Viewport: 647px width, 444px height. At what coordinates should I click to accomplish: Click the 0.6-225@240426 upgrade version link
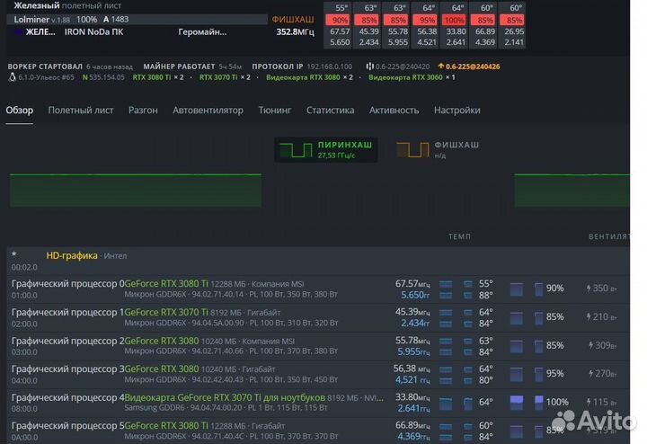tap(473, 66)
